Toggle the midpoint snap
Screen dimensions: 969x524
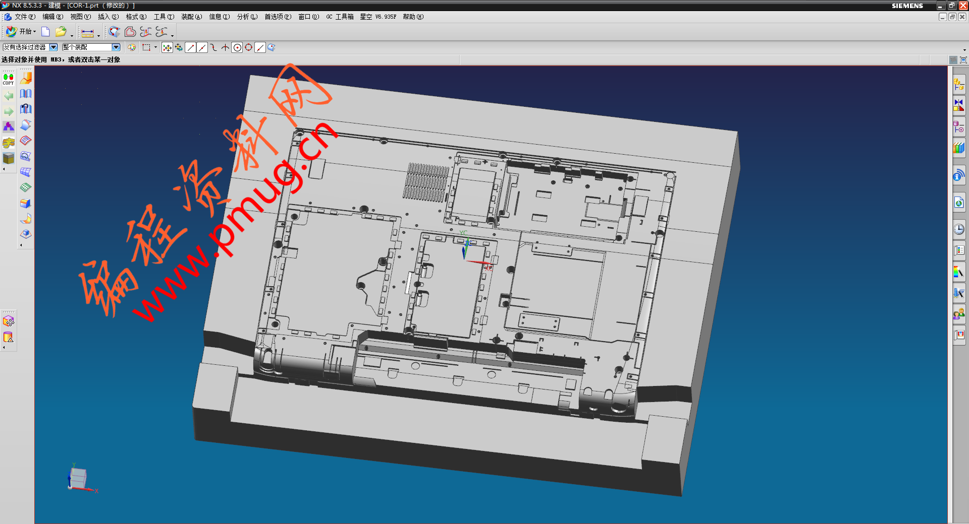click(202, 47)
